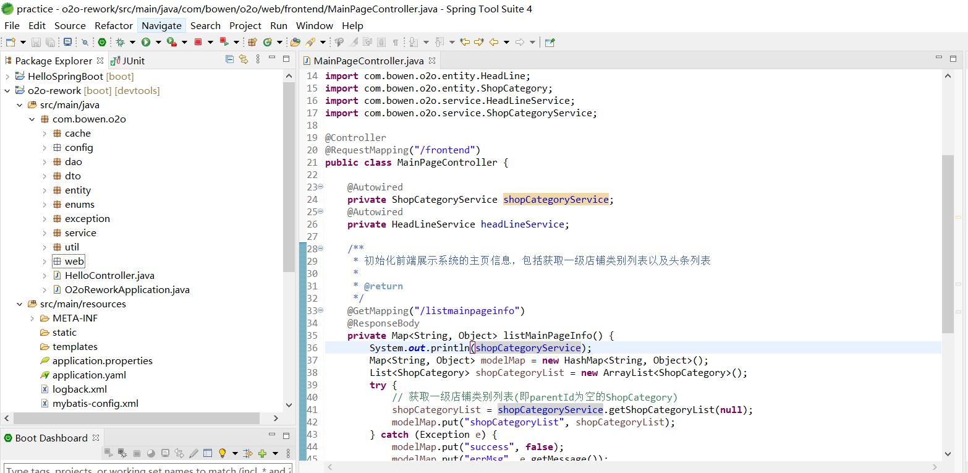Collapse the o2o-rework project node
The image size is (968, 473).
(7, 90)
